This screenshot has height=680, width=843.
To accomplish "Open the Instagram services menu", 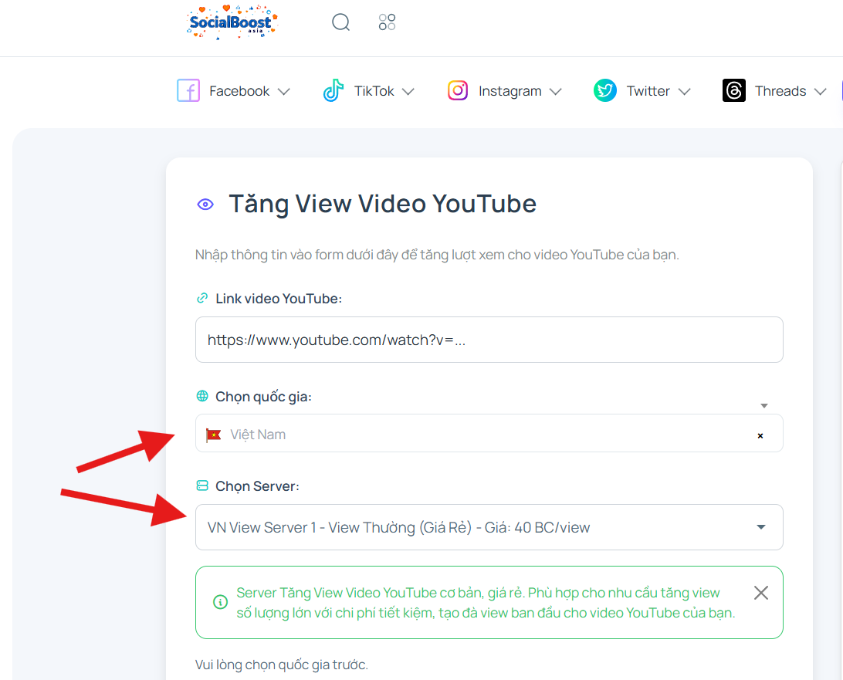I will 504,91.
